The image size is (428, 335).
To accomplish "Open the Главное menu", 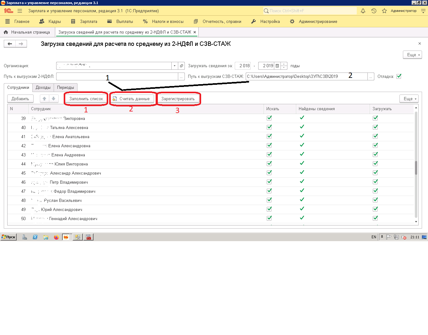I will pyautogui.click(x=18, y=21).
